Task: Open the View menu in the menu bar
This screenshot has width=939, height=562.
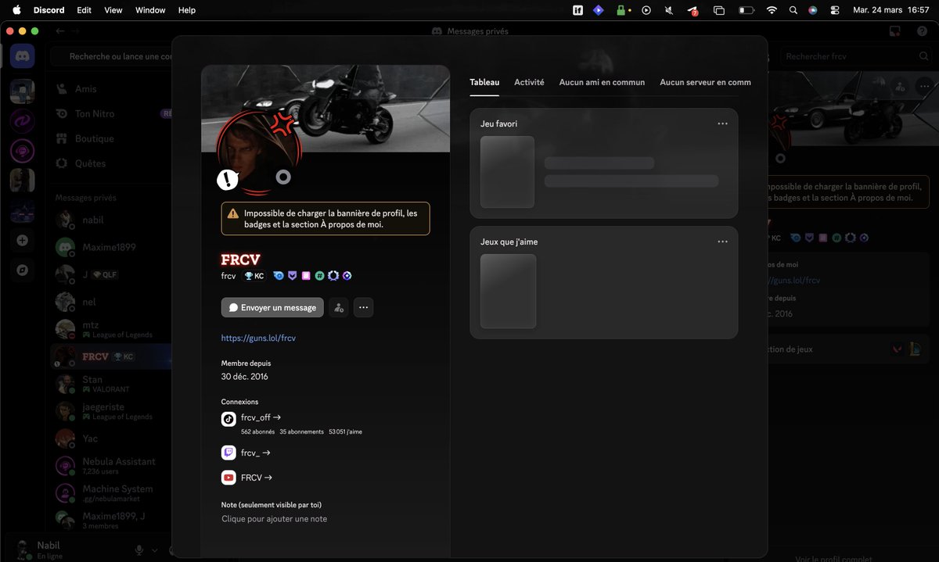Action: pyautogui.click(x=113, y=10)
